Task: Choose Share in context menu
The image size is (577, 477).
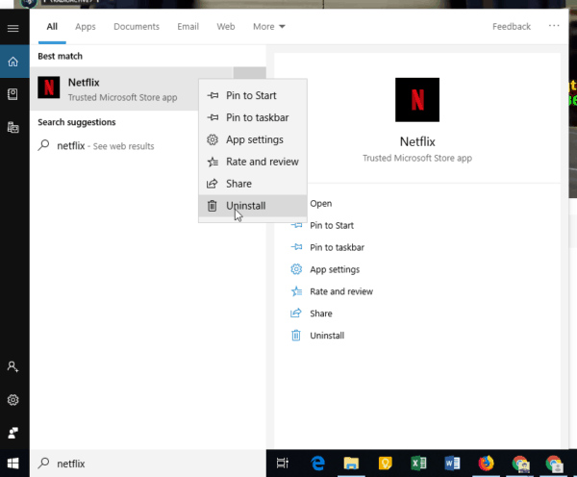Action: click(x=253, y=184)
